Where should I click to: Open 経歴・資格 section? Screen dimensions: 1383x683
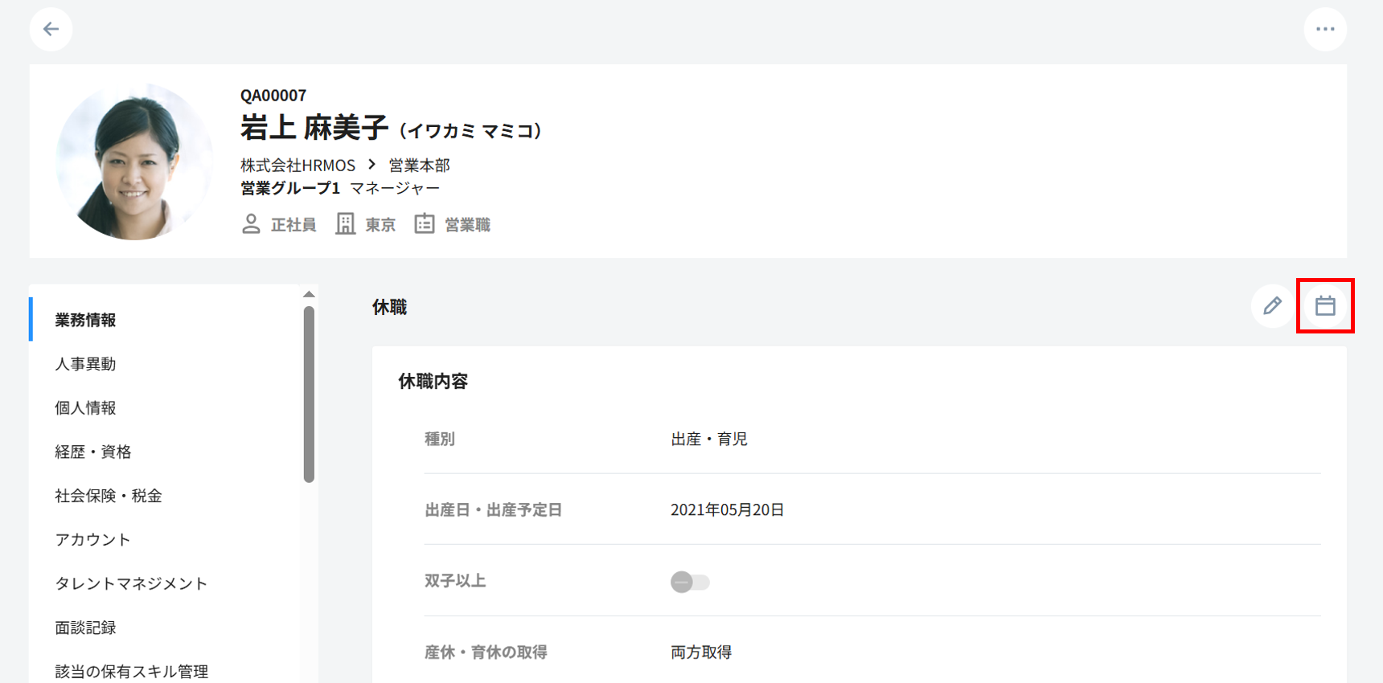[92, 452]
